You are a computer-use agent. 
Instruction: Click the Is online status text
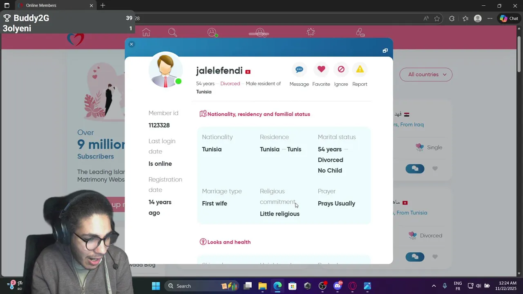point(160,164)
